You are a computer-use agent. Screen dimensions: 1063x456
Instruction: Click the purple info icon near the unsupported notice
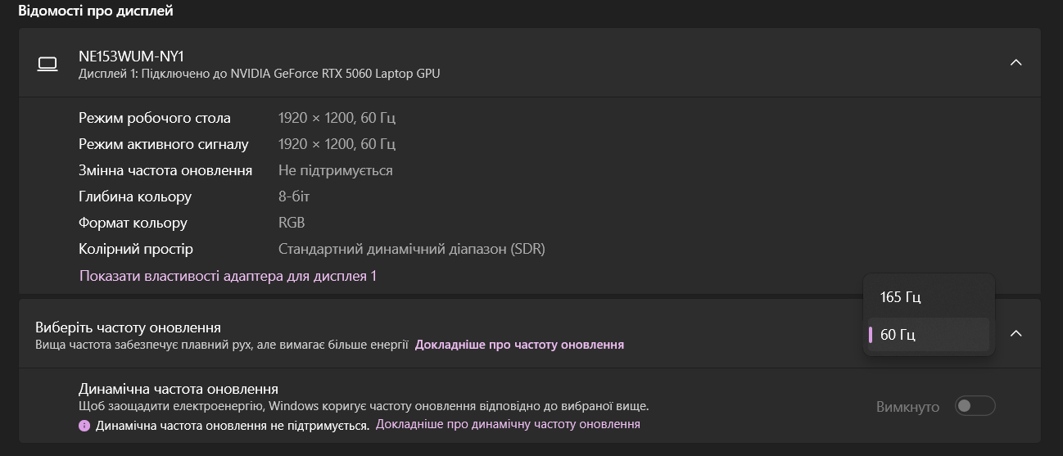pos(84,426)
